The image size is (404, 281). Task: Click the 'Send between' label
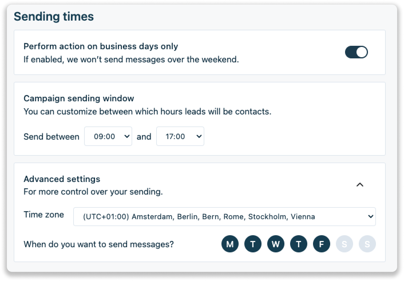click(x=52, y=137)
